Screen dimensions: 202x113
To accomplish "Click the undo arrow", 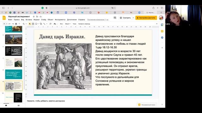I will 9,24.
